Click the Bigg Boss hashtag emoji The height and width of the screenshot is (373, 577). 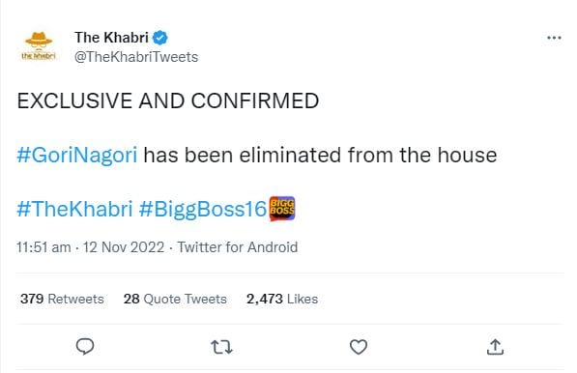282,209
